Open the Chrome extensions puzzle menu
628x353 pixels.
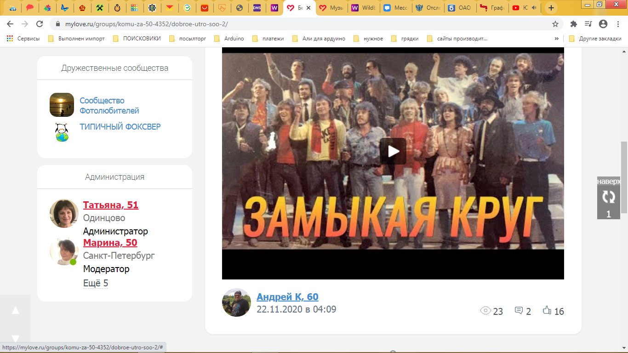[x=573, y=24]
